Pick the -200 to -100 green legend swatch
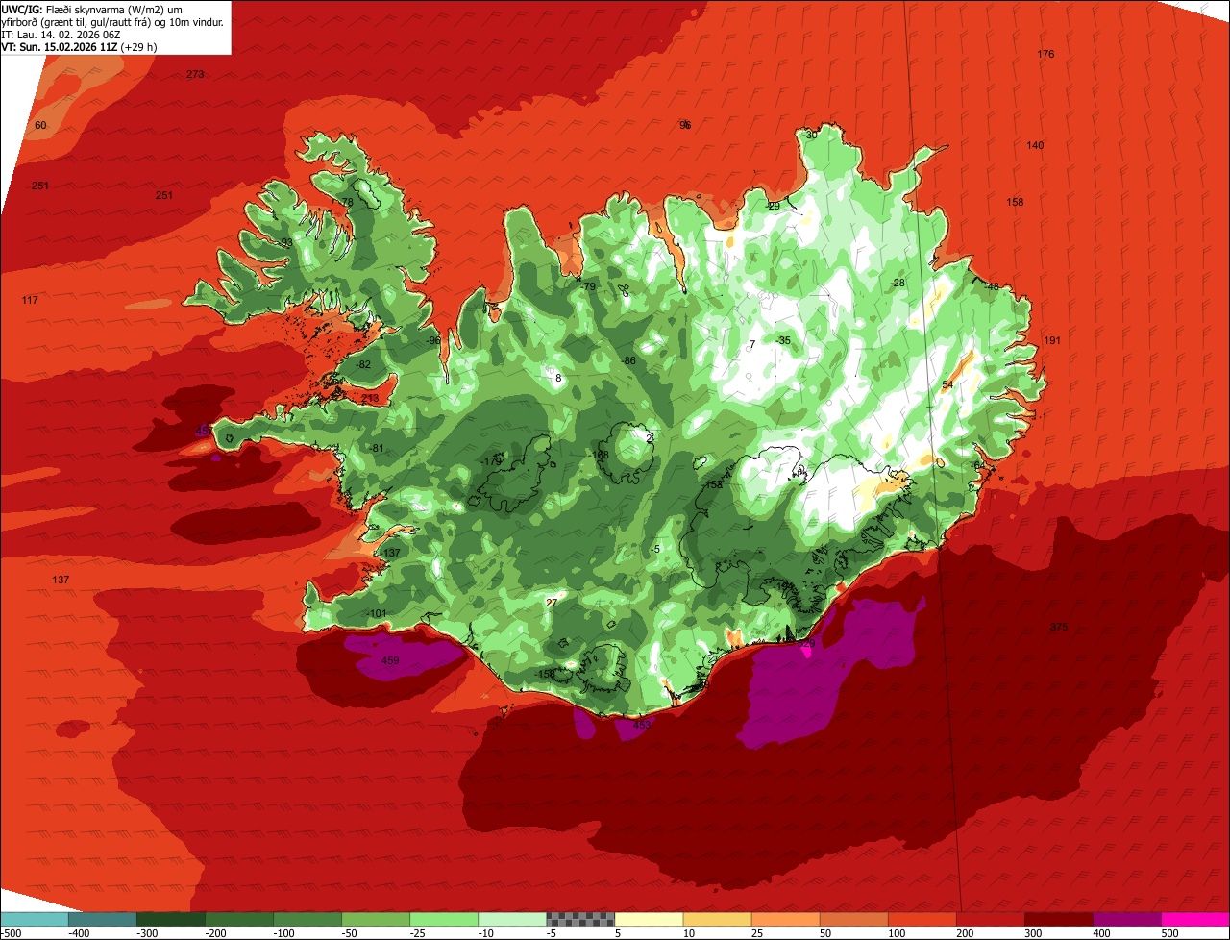Viewport: 1230px width, 940px height. [238, 919]
